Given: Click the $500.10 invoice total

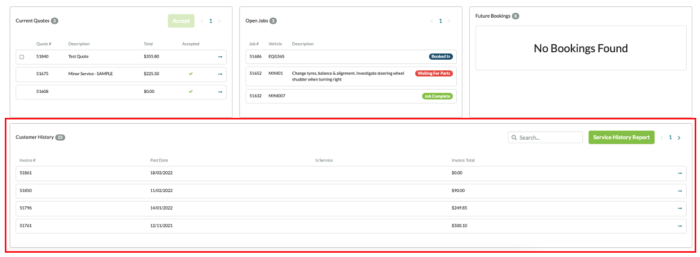Looking at the screenshot, I should tap(459, 226).
